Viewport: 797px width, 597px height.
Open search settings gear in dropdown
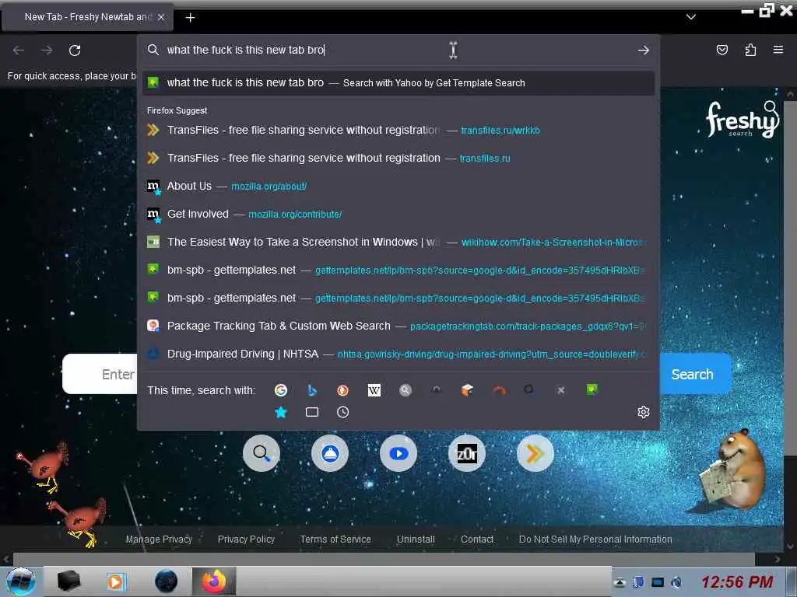pos(644,412)
